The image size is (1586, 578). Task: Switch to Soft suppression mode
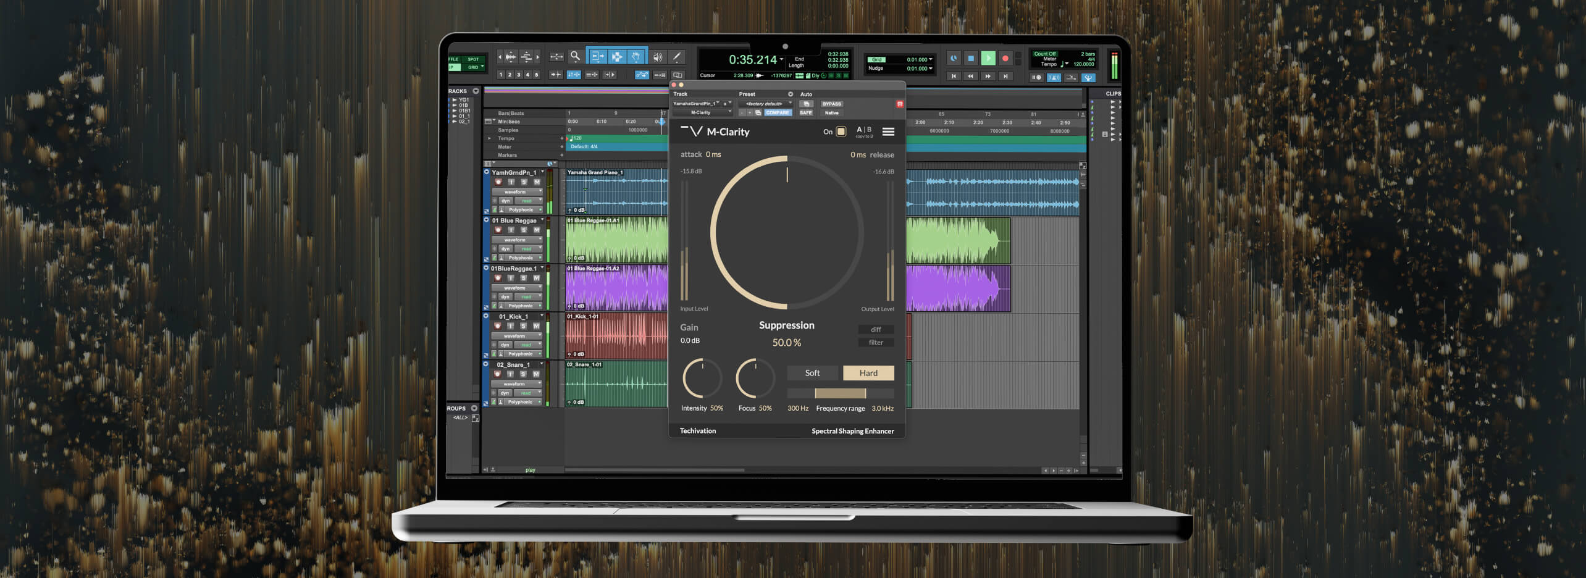pyautogui.click(x=812, y=373)
